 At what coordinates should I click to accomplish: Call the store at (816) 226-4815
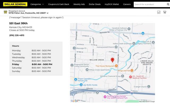click(17, 35)
